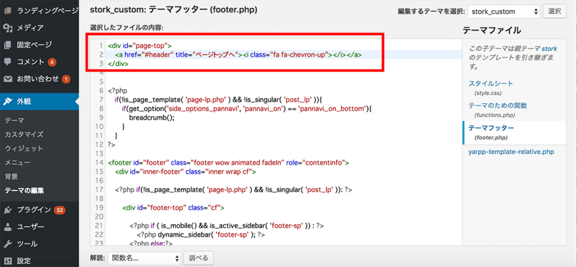Click the ツール wrench icon
This screenshot has height=267, width=577.
(x=8, y=244)
